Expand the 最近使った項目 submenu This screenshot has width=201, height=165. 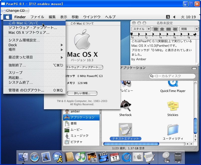(x=34, y=57)
